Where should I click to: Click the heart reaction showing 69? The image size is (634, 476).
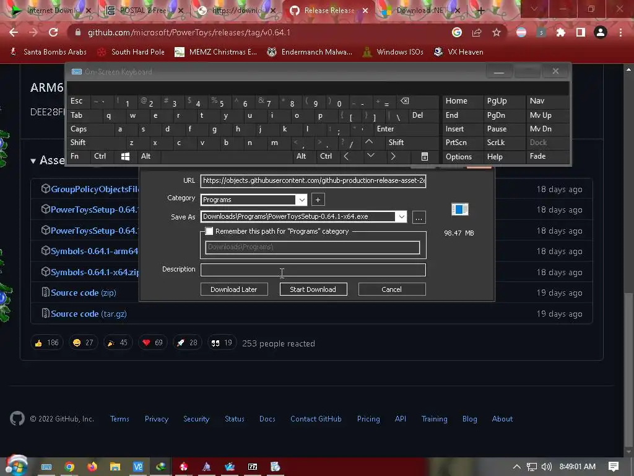click(x=152, y=343)
